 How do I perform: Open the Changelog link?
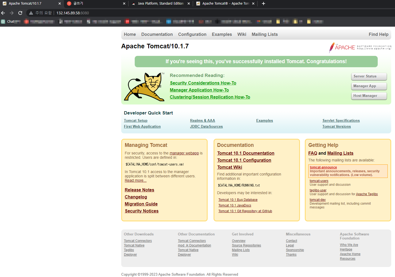click(x=136, y=197)
